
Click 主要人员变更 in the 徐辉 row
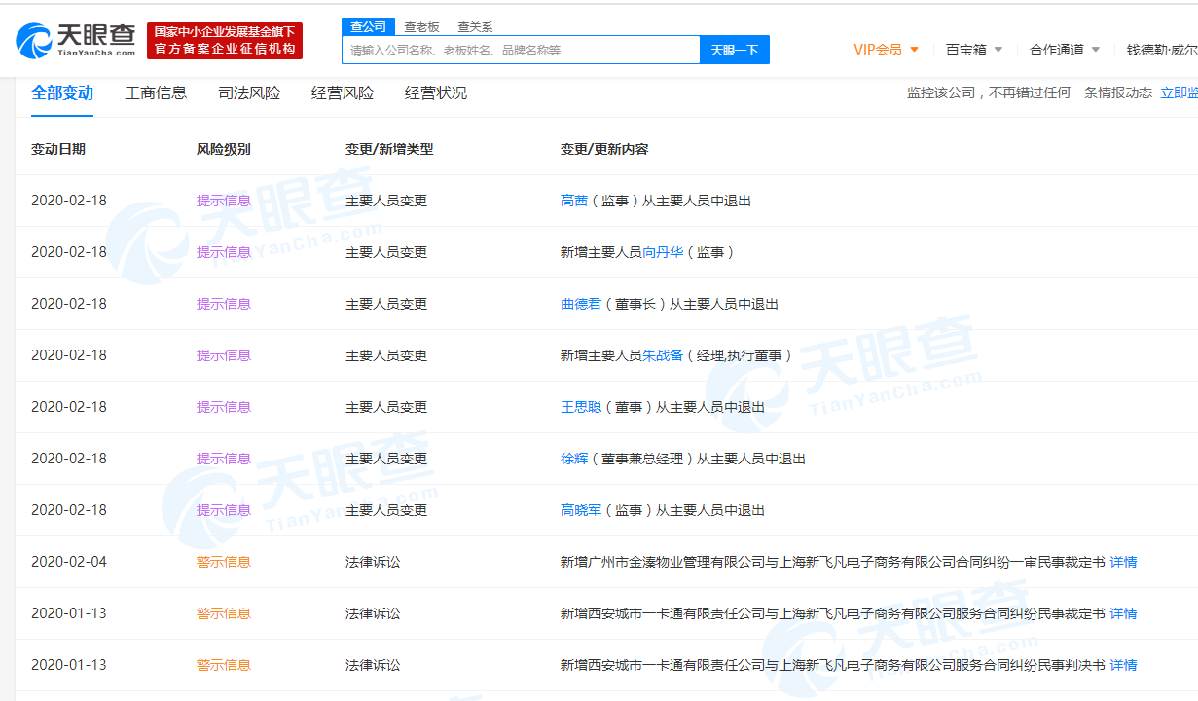[x=386, y=459]
